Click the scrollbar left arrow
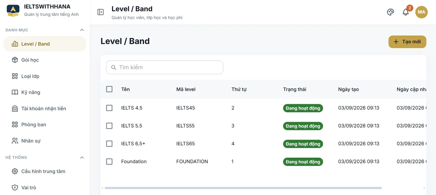Screen dimensions: 436x195 tap(102, 188)
